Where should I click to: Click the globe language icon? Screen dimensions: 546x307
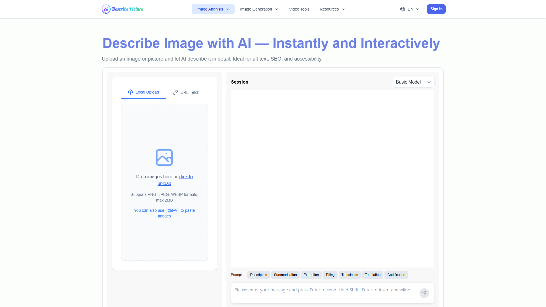pos(402,9)
